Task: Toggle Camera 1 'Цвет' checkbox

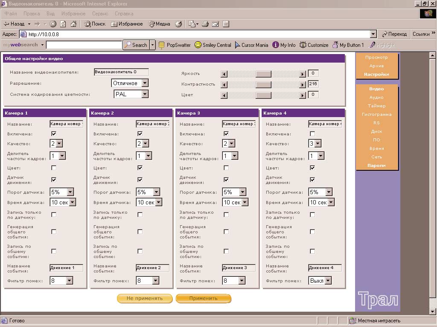Action: tap(54, 168)
